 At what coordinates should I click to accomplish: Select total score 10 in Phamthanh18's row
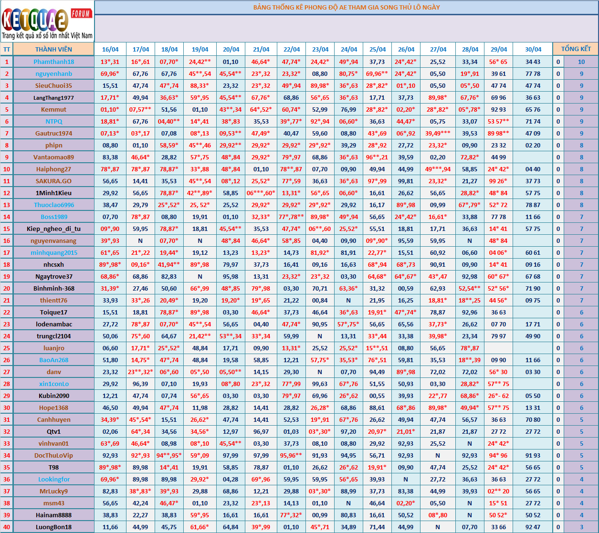pyautogui.click(x=581, y=62)
